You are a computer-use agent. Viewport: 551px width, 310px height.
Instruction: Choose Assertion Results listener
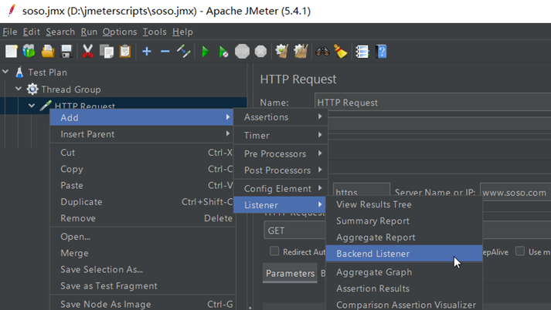pos(404,288)
